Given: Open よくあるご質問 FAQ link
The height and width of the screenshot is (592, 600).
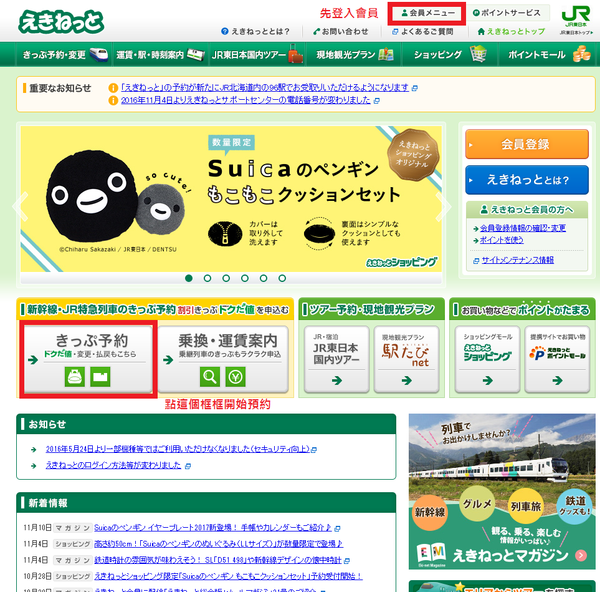Looking at the screenshot, I should pos(423,31).
